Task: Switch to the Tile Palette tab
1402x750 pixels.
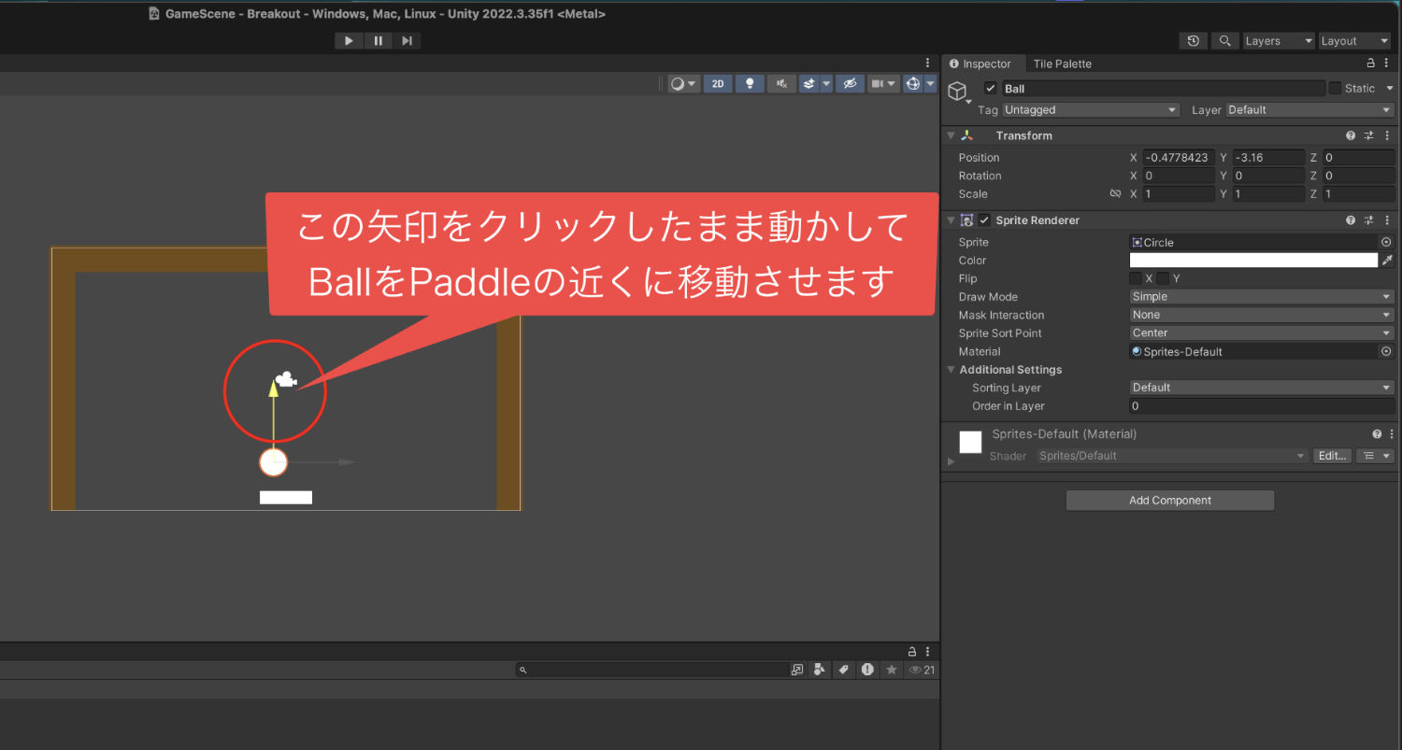Action: pos(1062,64)
